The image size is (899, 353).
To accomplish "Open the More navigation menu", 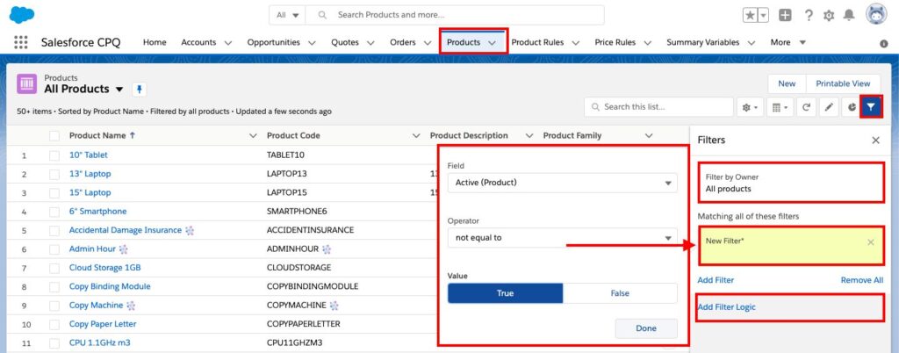I will click(x=788, y=42).
